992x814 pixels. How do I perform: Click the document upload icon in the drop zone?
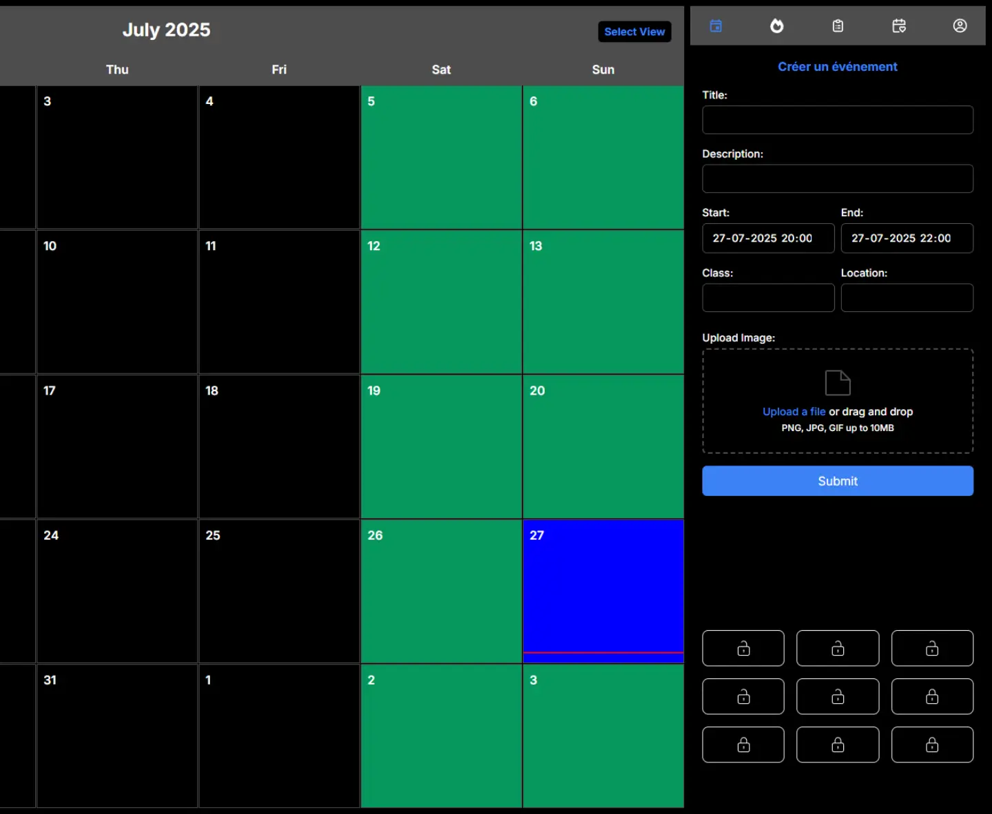point(838,382)
